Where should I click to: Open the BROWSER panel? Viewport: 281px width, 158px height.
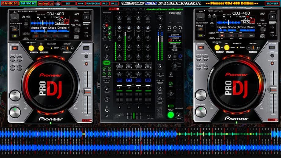[272, 4]
